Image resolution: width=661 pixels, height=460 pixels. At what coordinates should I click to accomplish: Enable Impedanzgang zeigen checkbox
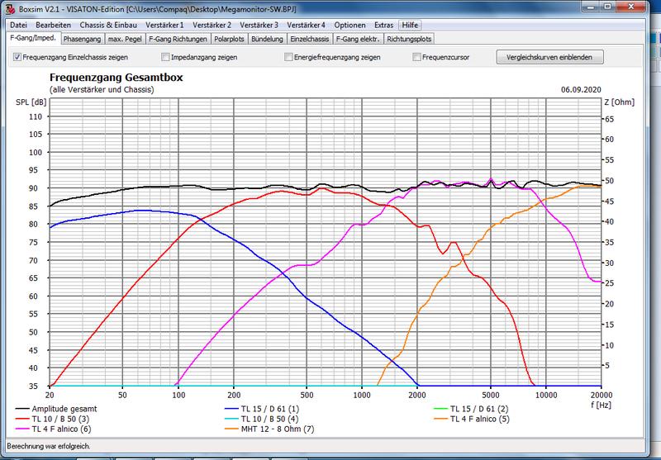(166, 57)
